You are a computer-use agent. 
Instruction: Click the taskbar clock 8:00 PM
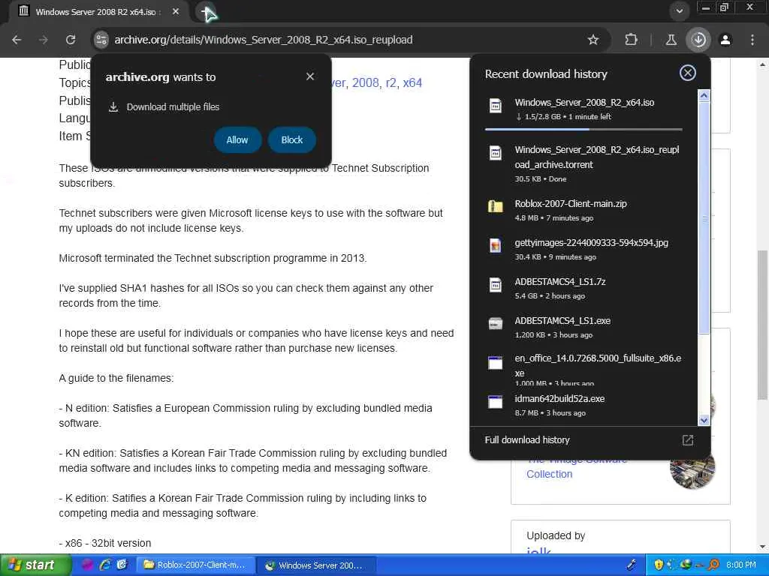coord(741,565)
